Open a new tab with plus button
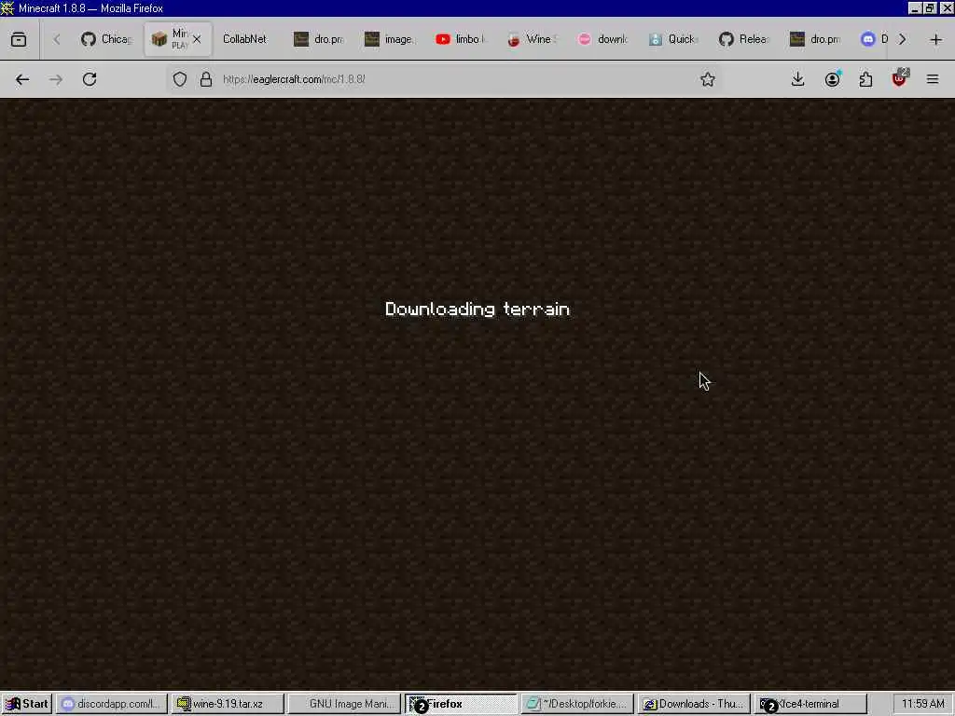The image size is (955, 716). click(936, 39)
